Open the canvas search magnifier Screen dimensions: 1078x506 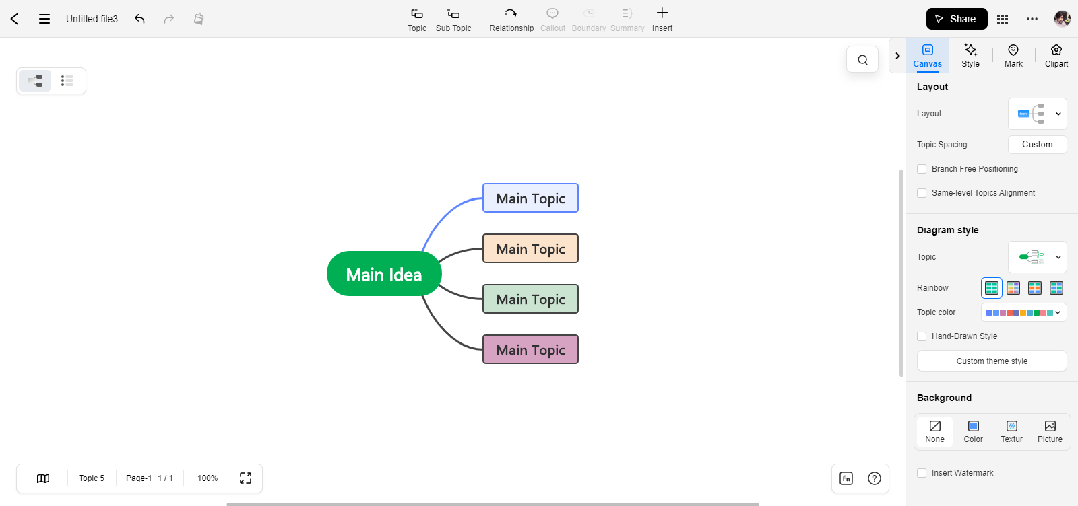tap(862, 59)
